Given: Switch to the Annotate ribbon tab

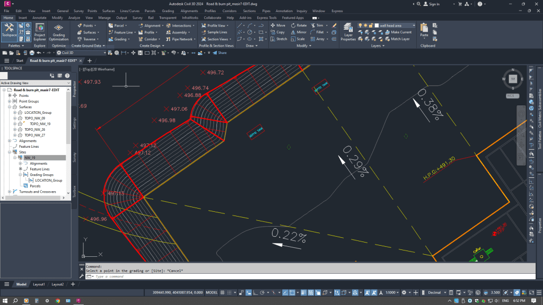Looking at the screenshot, I should (39, 17).
